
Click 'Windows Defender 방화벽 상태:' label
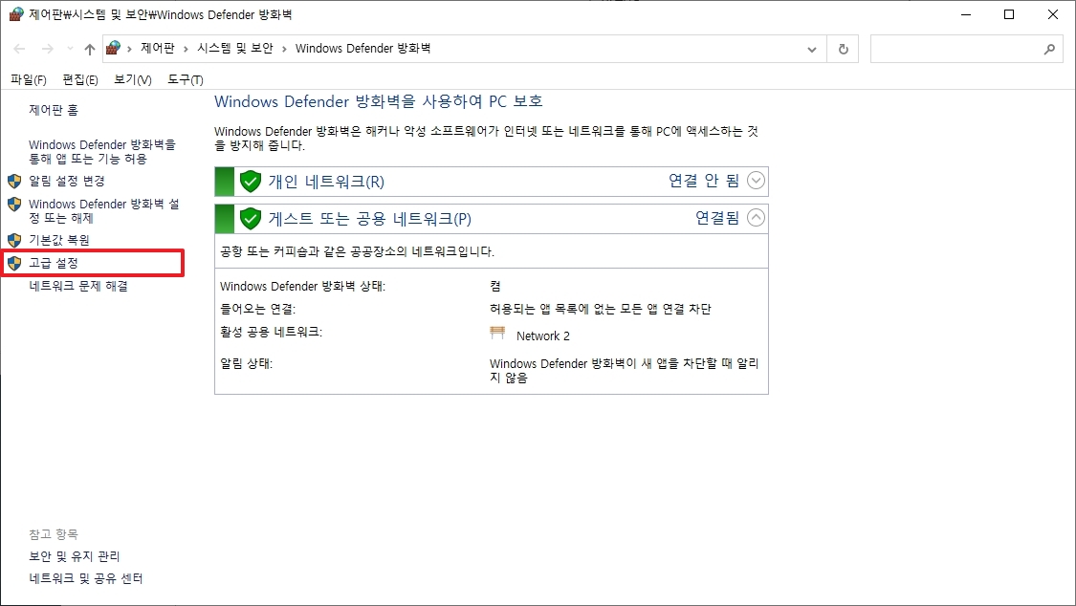(302, 287)
